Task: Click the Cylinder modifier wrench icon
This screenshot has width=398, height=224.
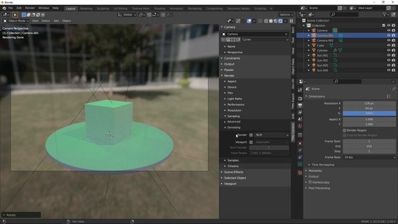Action: 335,50
